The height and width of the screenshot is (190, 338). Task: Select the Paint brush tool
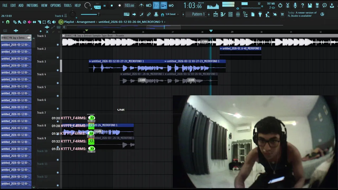tap(20, 22)
